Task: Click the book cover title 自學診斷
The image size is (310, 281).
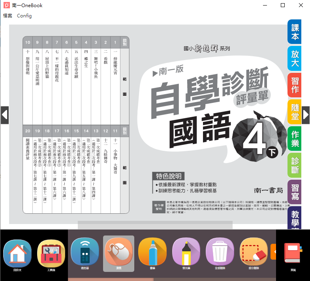Action: point(197,89)
